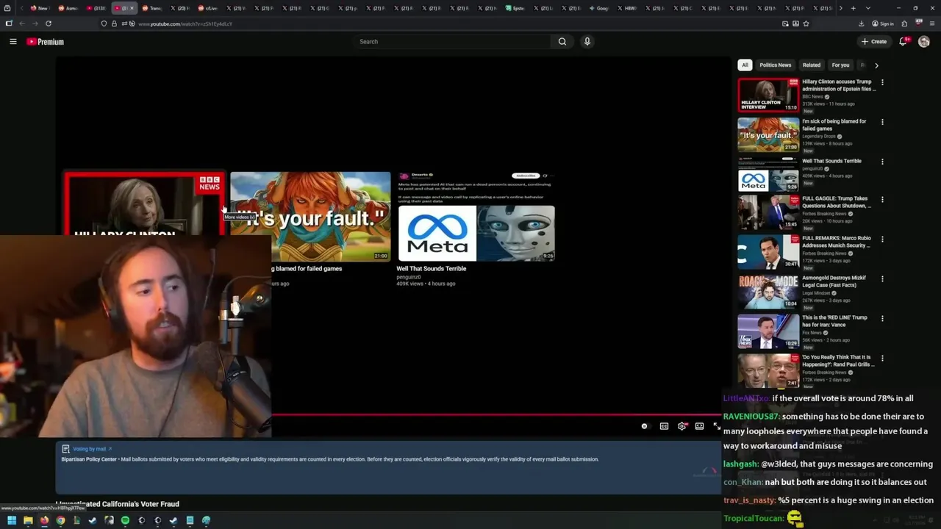Open Firefox from the taskbar
941x529 pixels.
pos(44,520)
